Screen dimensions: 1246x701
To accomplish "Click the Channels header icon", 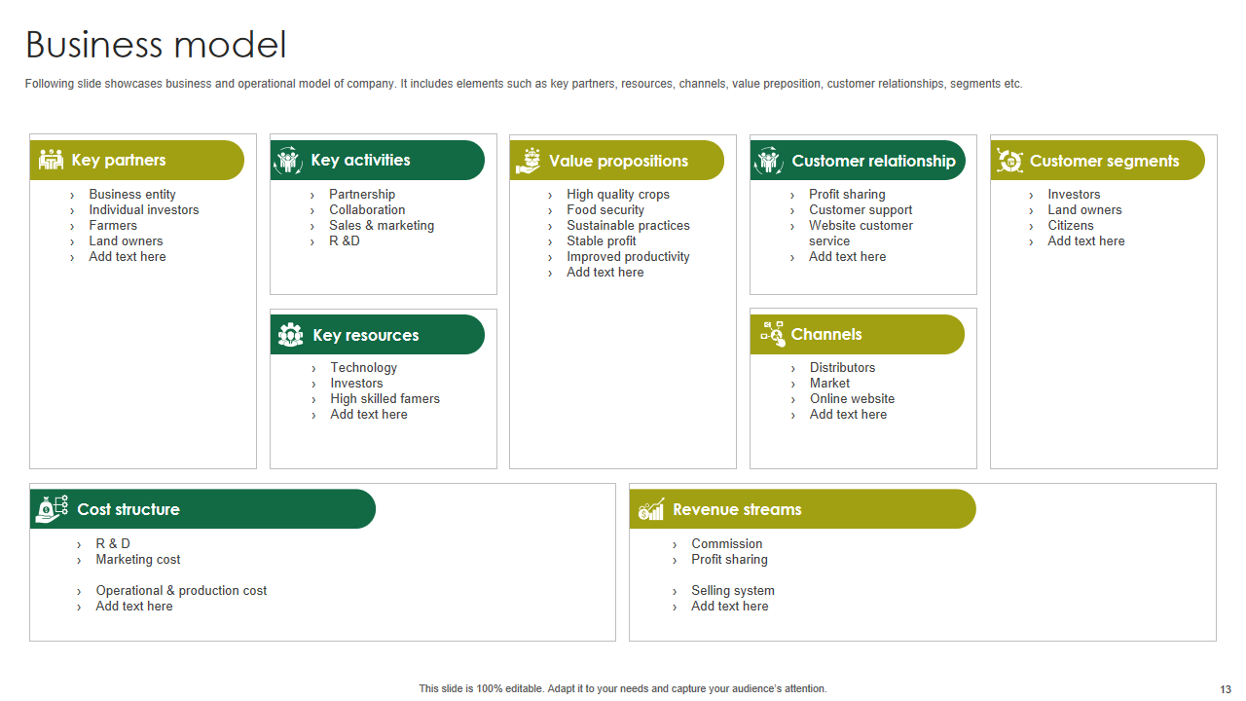I will coord(772,334).
